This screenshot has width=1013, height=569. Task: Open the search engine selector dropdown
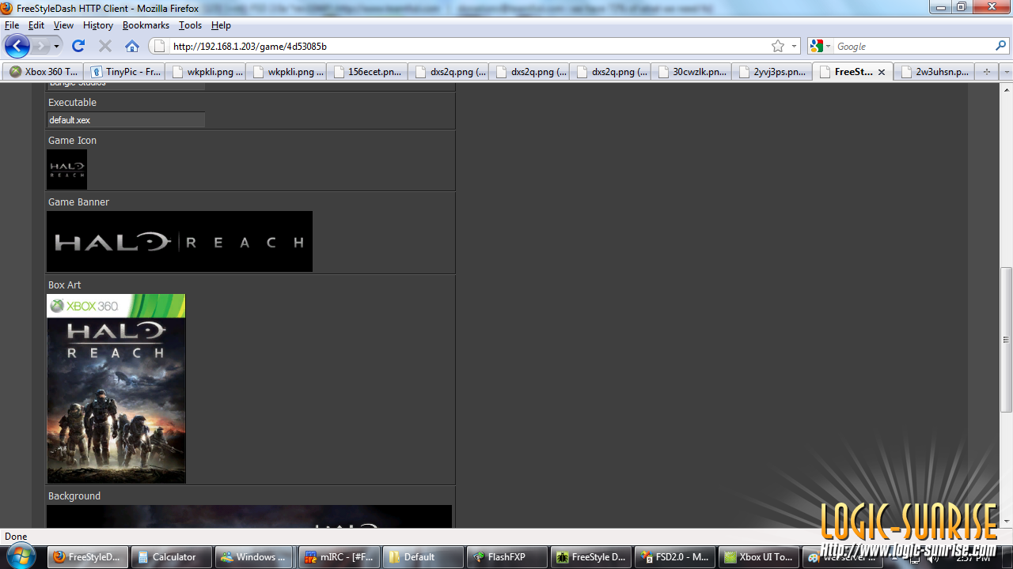click(x=821, y=47)
